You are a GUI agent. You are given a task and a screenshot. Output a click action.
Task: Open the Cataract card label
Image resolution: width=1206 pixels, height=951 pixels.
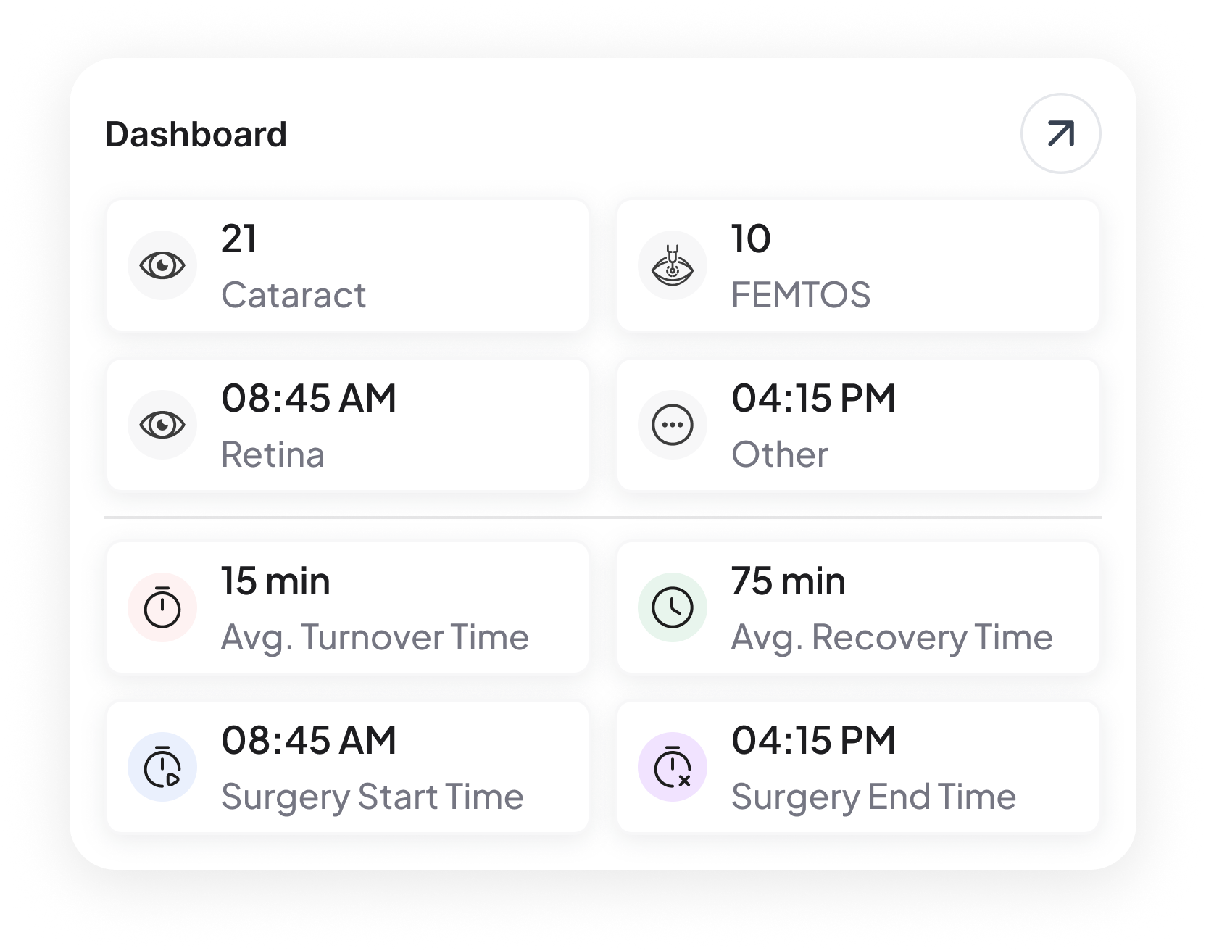[294, 295]
